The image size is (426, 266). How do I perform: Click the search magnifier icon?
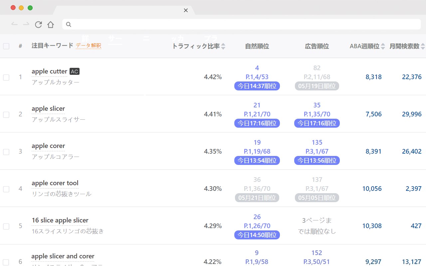click(x=69, y=24)
